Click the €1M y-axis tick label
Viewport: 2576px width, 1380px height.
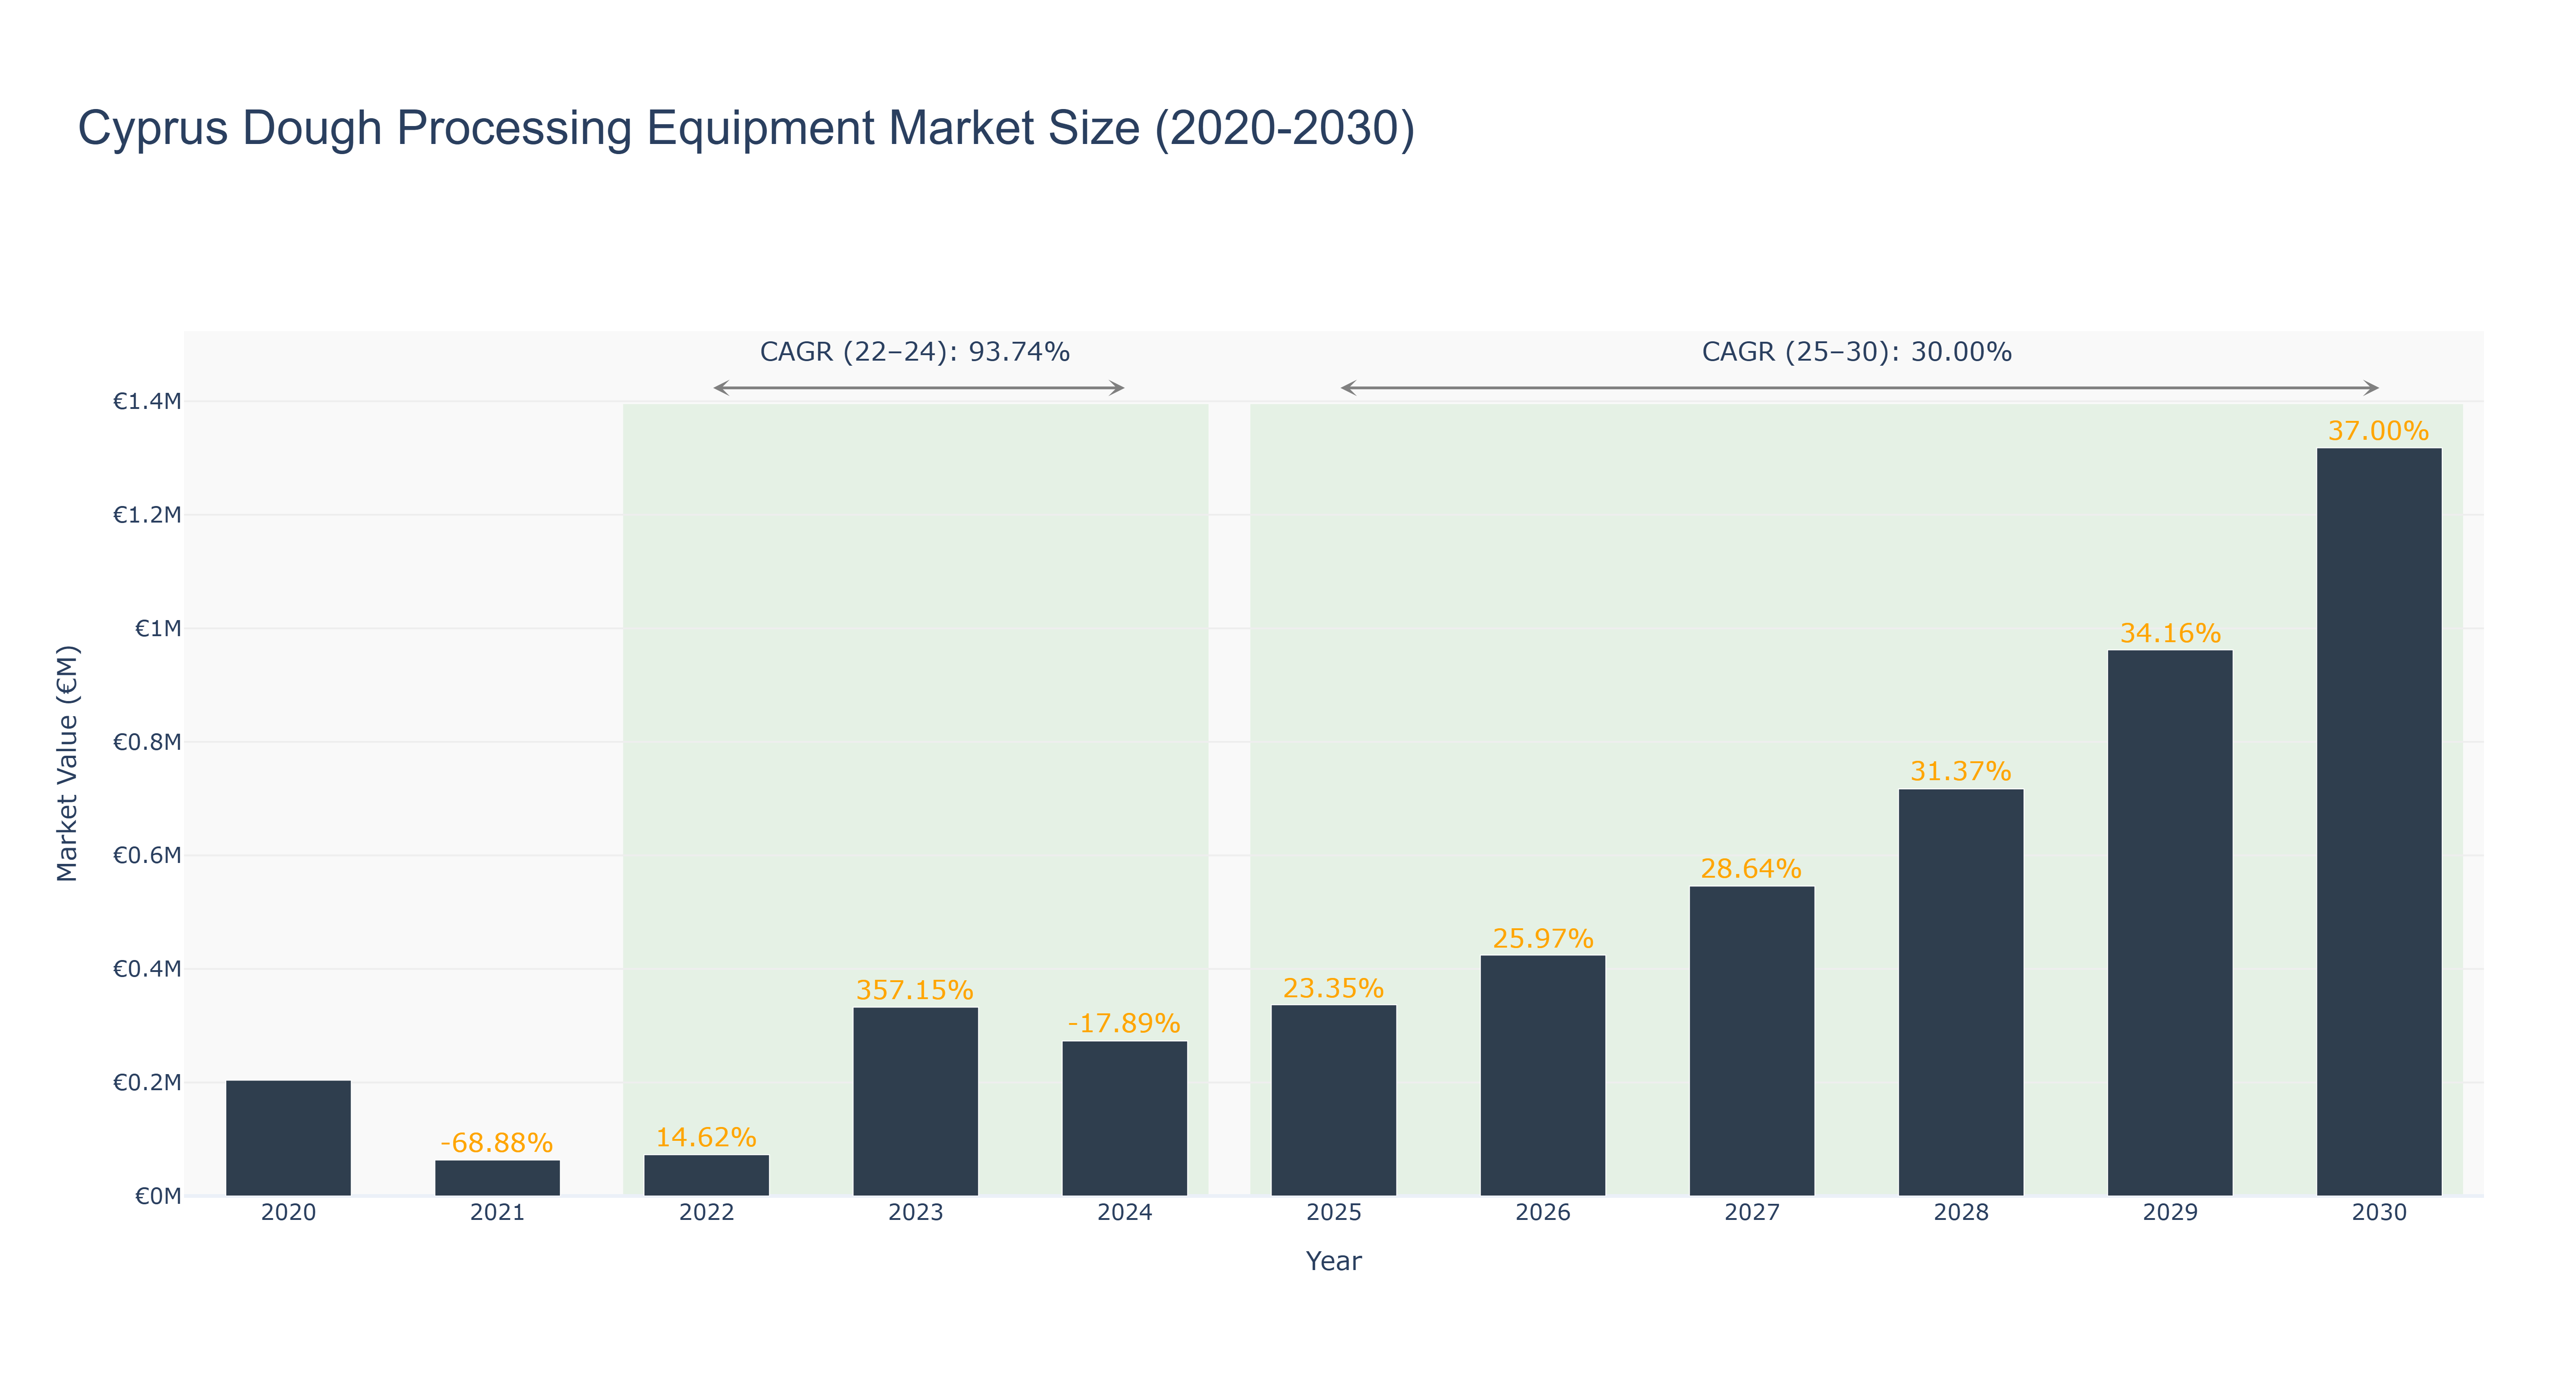coord(158,629)
